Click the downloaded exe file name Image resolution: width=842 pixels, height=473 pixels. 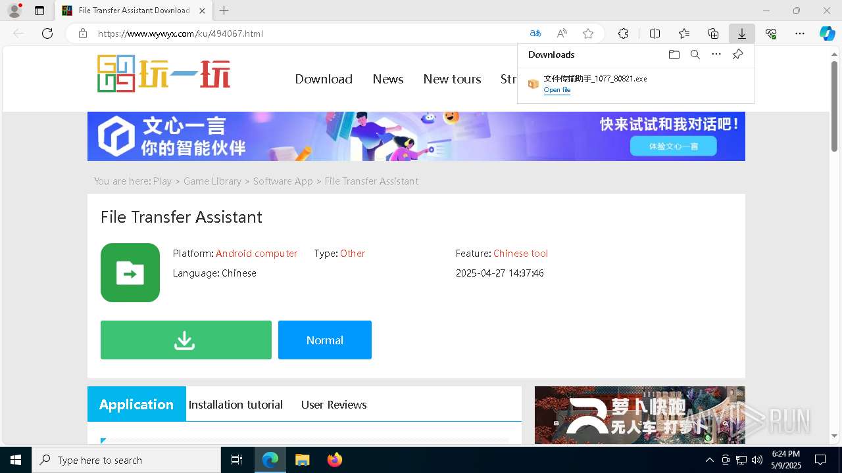[595, 79]
